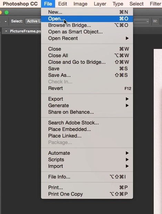This screenshot has height=214, width=162.
Task: Expand the Import submenu
Action: point(87,166)
